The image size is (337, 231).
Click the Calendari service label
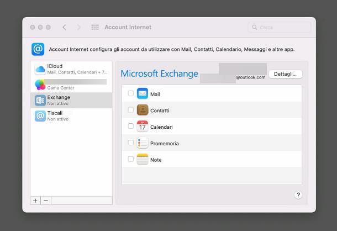(161, 127)
